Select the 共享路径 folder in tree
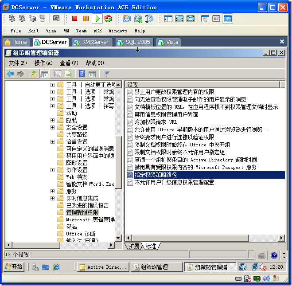Image resolution: width=292 pixels, height=286 pixels. coord(77,134)
